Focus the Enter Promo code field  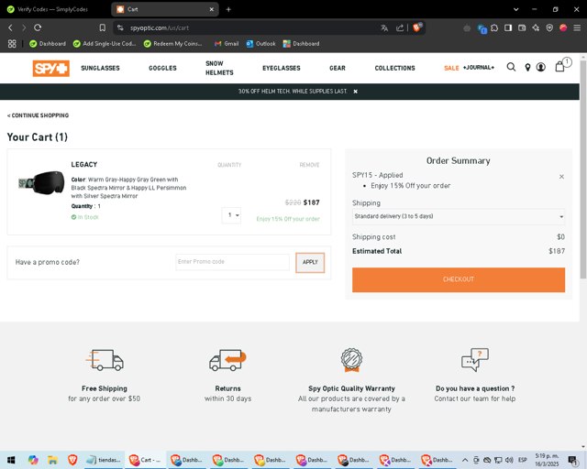pyautogui.click(x=232, y=262)
